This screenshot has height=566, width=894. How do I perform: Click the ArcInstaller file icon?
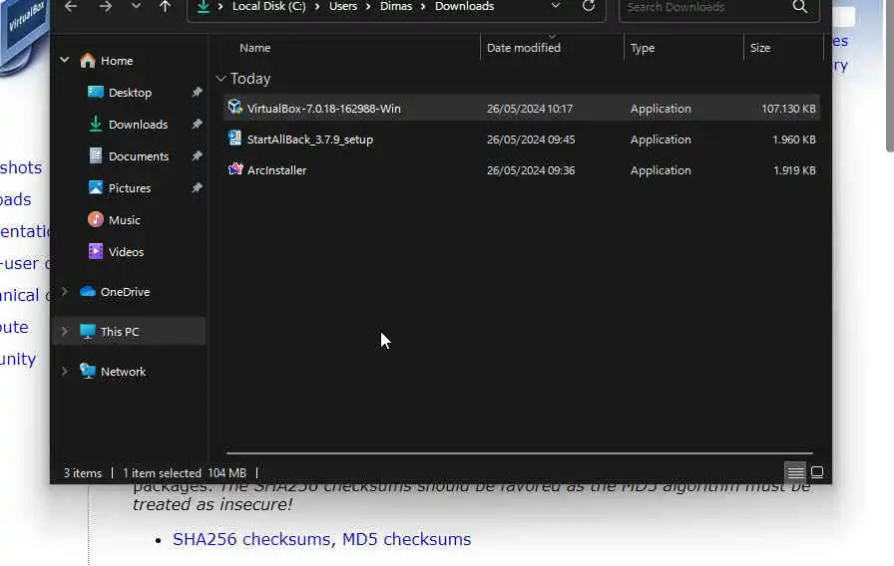[234, 168]
